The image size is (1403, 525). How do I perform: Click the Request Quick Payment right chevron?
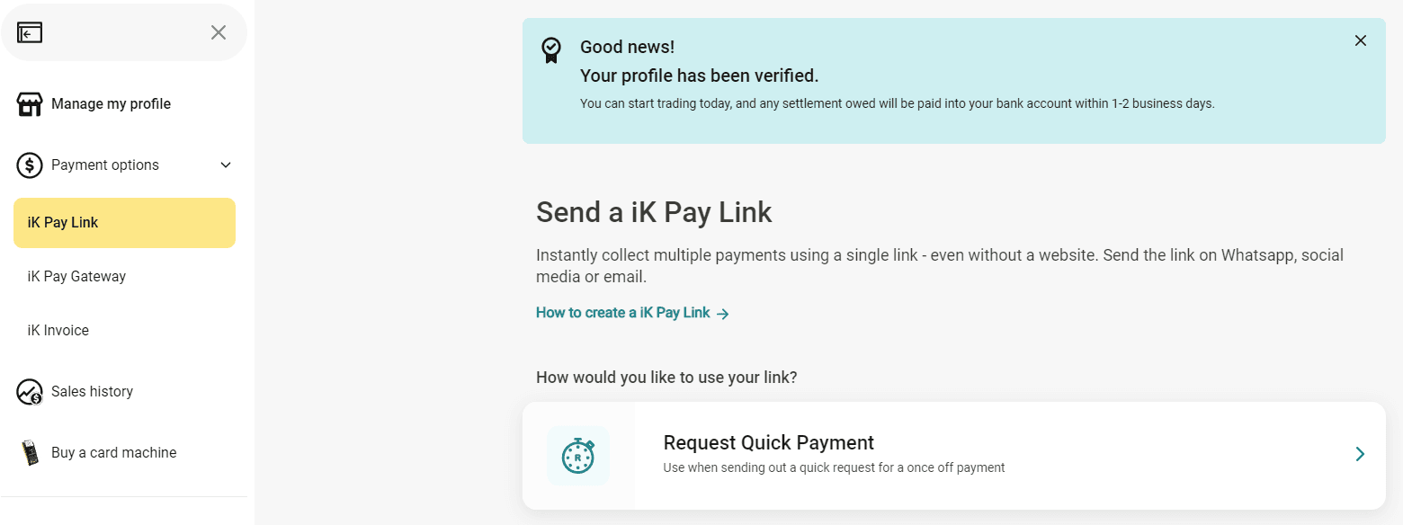point(1360,455)
